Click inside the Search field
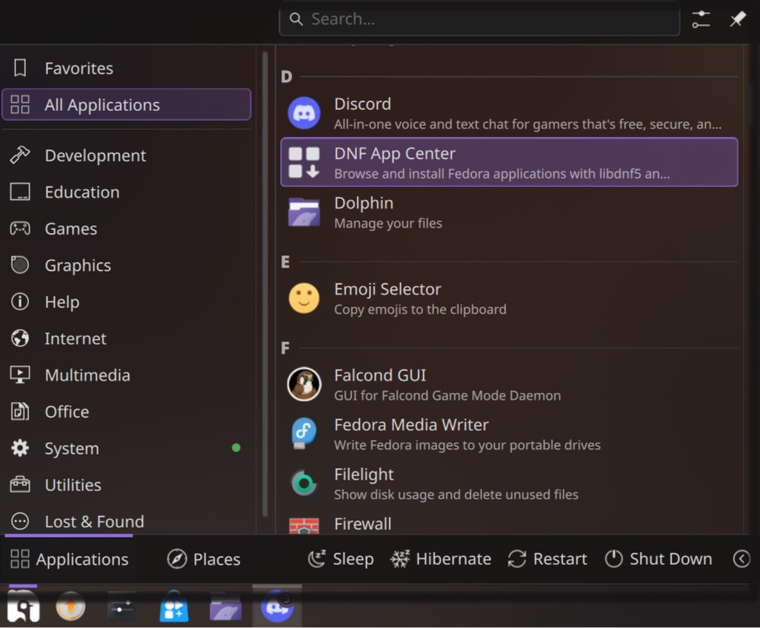 click(479, 18)
